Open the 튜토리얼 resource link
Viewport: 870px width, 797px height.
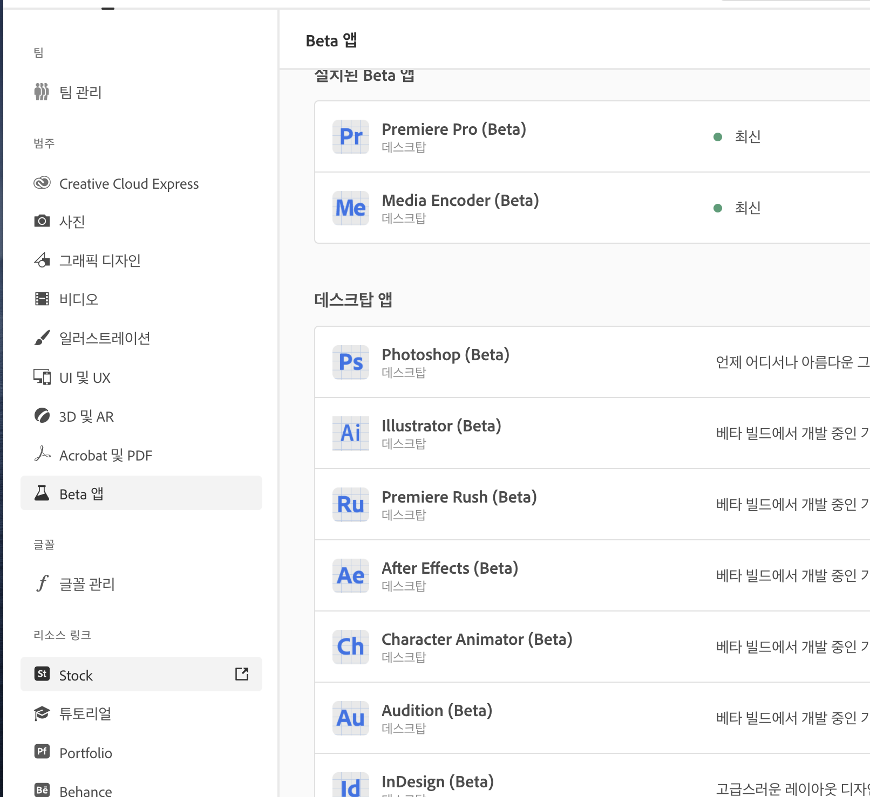pos(141,713)
